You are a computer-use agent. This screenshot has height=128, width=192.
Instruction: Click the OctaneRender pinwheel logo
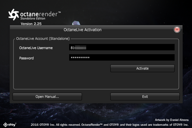coord(14,14)
